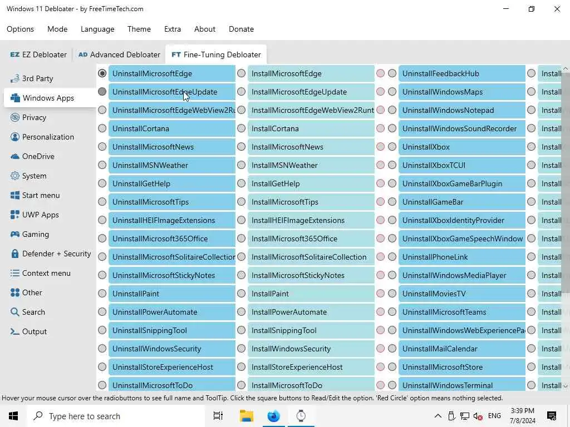Open the Language menu
Viewport: 570px width, 427px height.
(97, 29)
